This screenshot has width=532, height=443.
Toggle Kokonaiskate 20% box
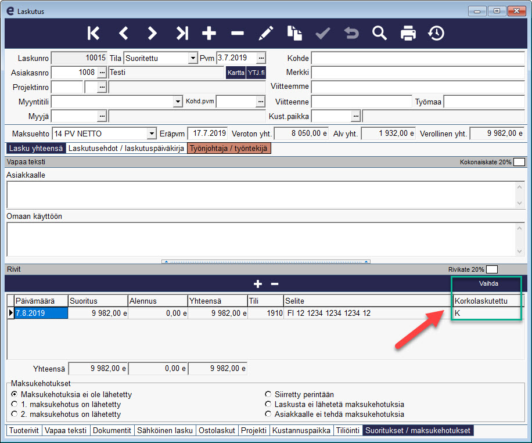pyautogui.click(x=519, y=162)
